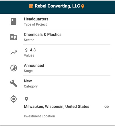Select the book icon for Type of Project
Screen dimensions: 115x126
click(14, 22)
